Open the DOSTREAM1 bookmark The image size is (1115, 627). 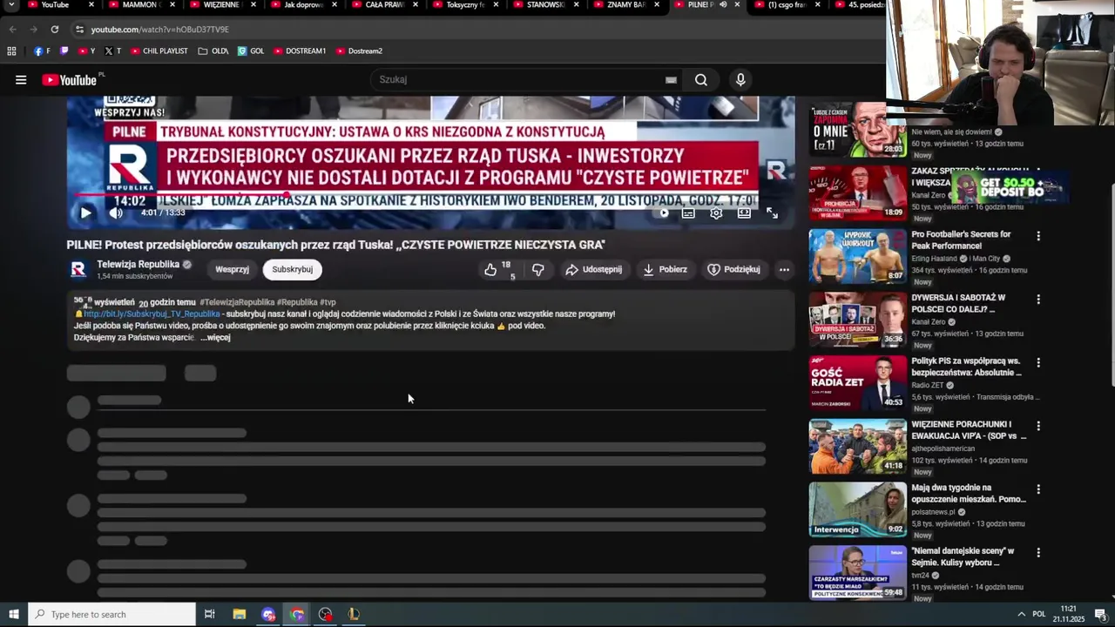pyautogui.click(x=300, y=51)
